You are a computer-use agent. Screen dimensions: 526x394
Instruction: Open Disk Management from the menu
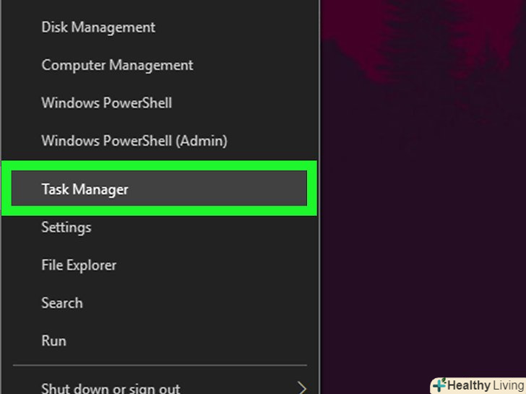(x=98, y=27)
